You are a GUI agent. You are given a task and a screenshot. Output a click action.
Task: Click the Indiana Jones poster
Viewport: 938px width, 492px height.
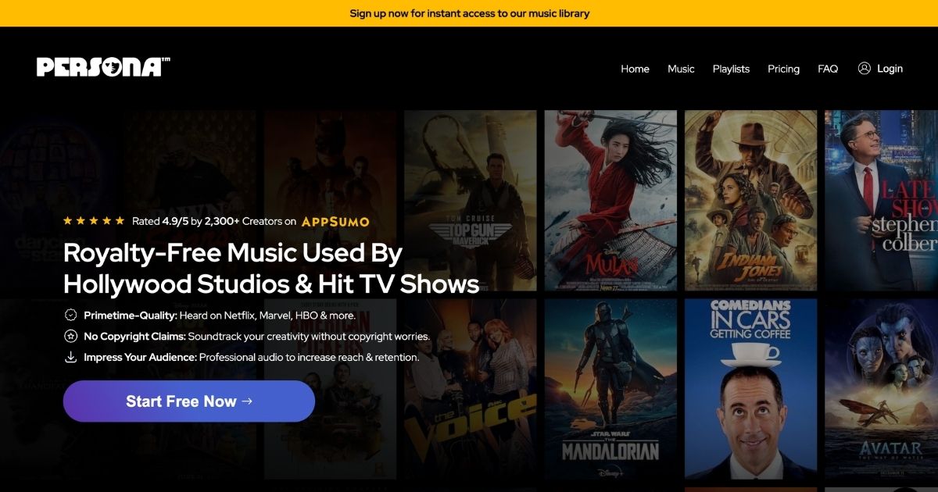pyautogui.click(x=750, y=200)
